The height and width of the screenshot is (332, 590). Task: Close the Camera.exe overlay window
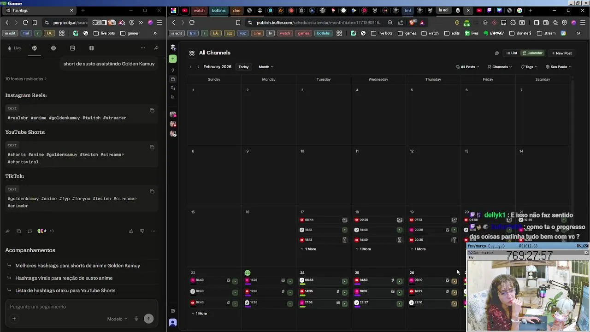click(x=586, y=253)
